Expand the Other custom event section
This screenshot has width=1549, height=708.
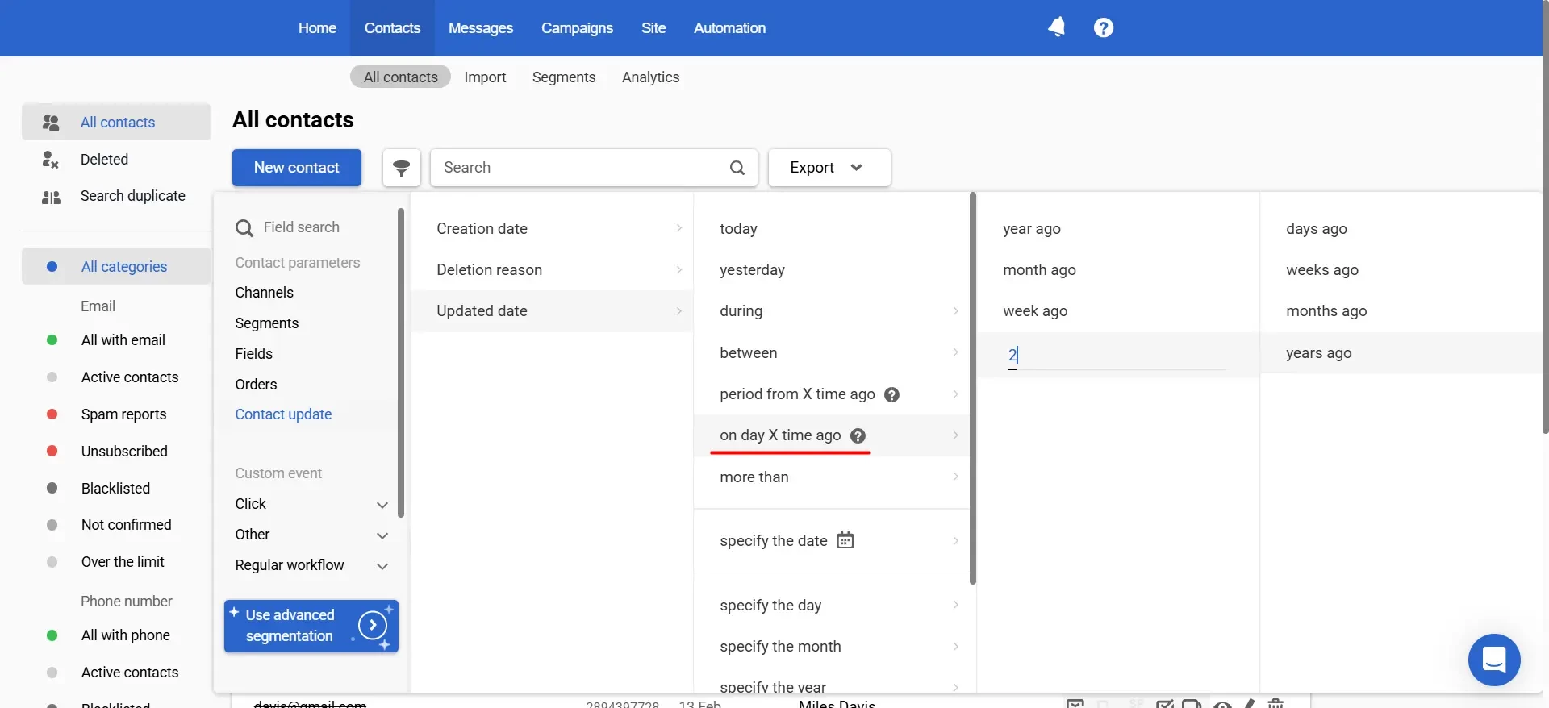pos(382,535)
